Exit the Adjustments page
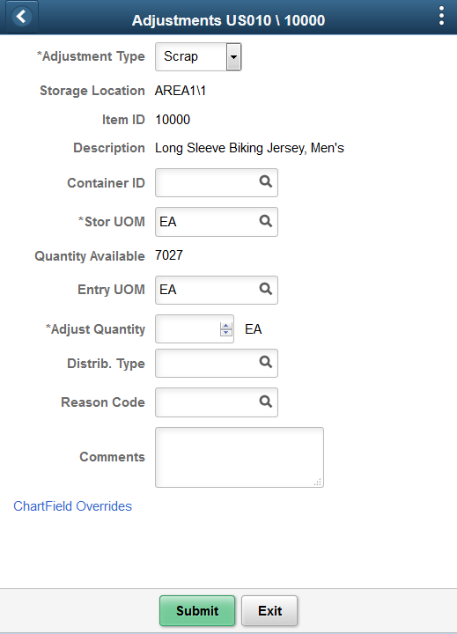457x634 pixels. click(x=269, y=610)
